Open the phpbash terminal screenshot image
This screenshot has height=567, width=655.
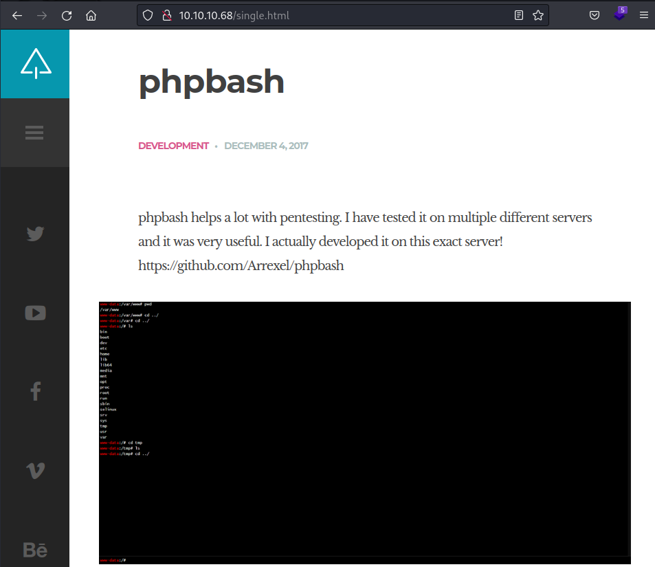(365, 433)
